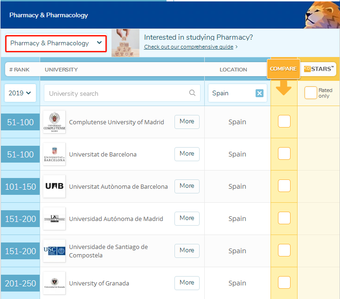This screenshot has width=340, height=299.
Task: Click University of Granada logo
Action: (54, 283)
